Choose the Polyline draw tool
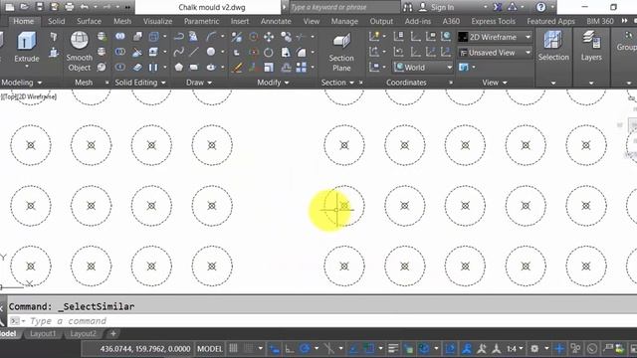 (x=179, y=37)
